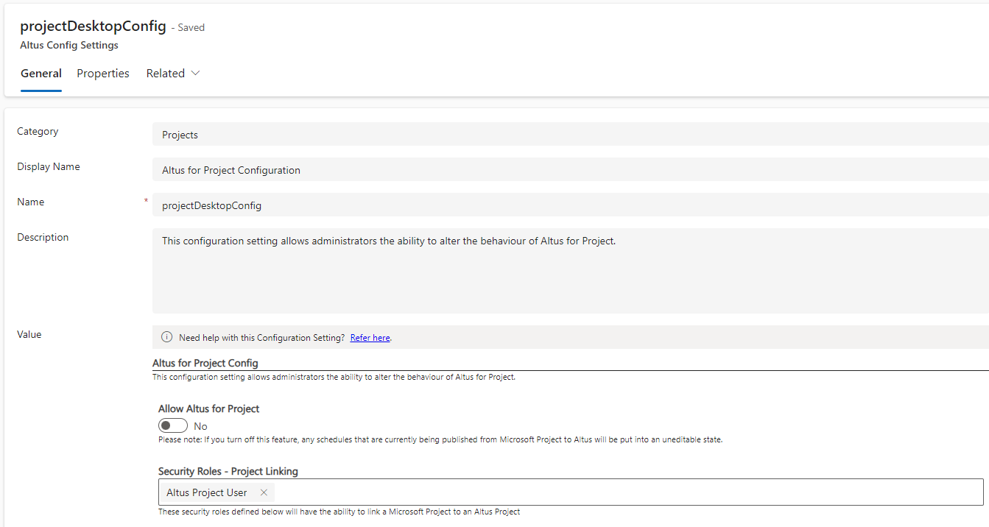Click the 'Please note' warning about turning off

click(440, 439)
